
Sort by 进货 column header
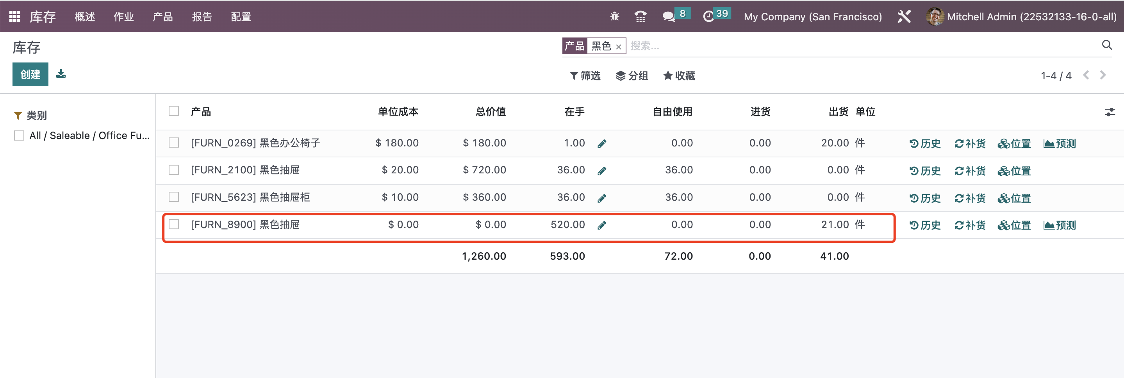point(760,112)
